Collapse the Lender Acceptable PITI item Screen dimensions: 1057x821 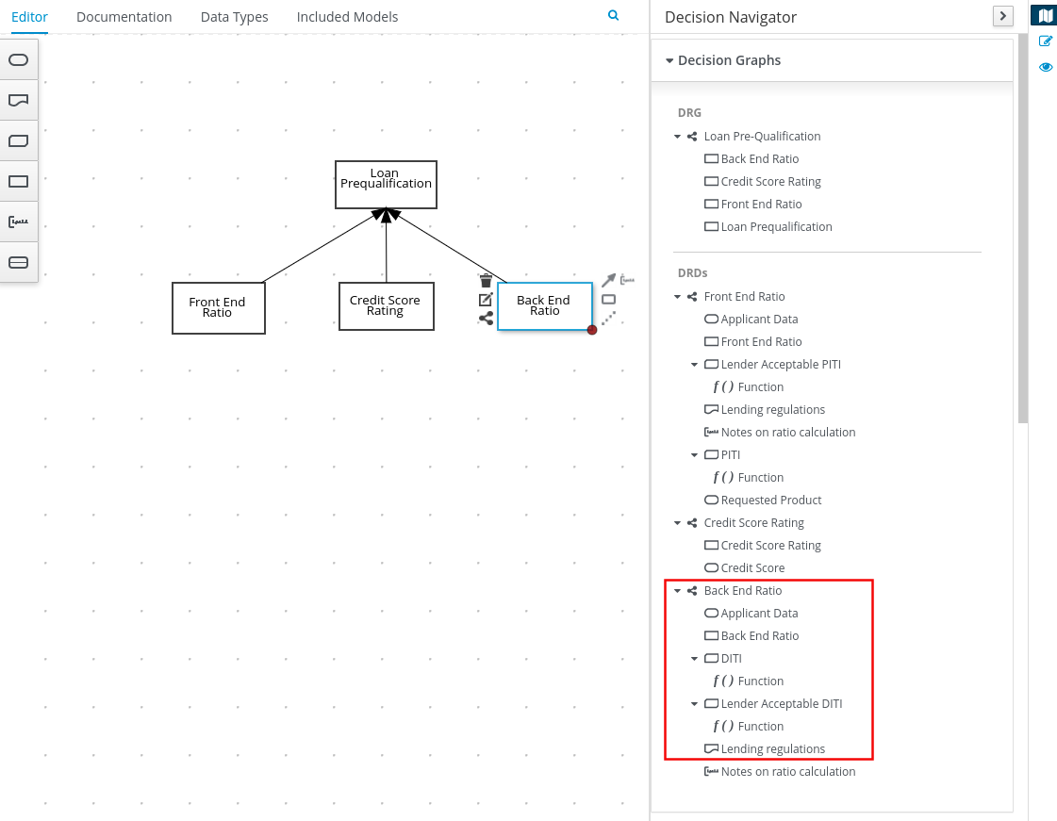(x=695, y=365)
